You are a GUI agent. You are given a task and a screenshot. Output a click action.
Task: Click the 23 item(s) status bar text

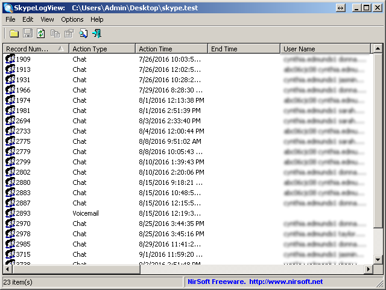tap(17, 282)
